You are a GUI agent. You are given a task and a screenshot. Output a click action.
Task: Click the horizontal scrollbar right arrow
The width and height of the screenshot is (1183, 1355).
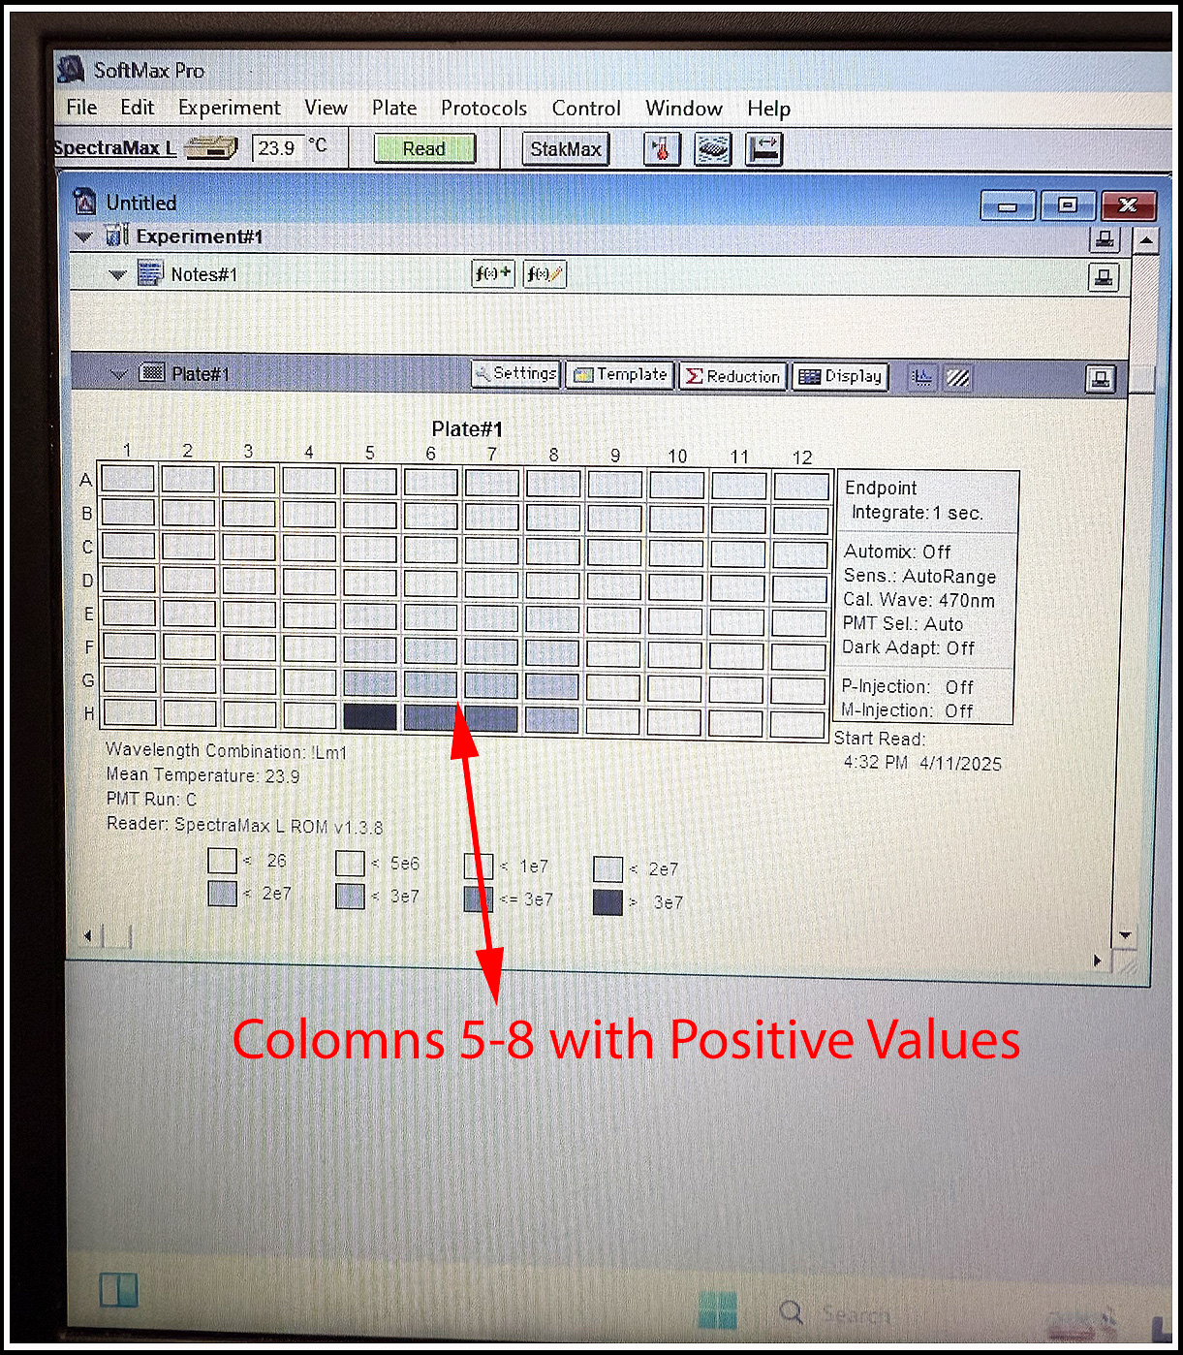coord(1098,961)
